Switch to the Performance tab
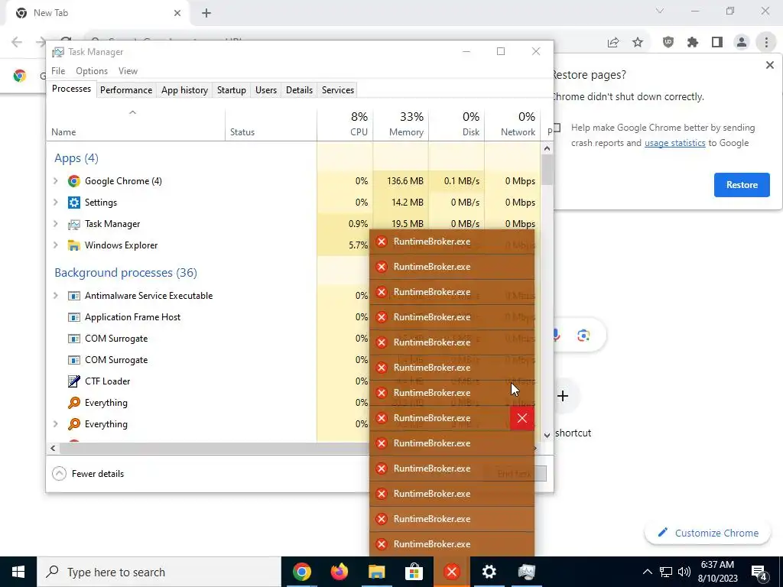Viewport: 783px width, 587px height. tap(126, 90)
